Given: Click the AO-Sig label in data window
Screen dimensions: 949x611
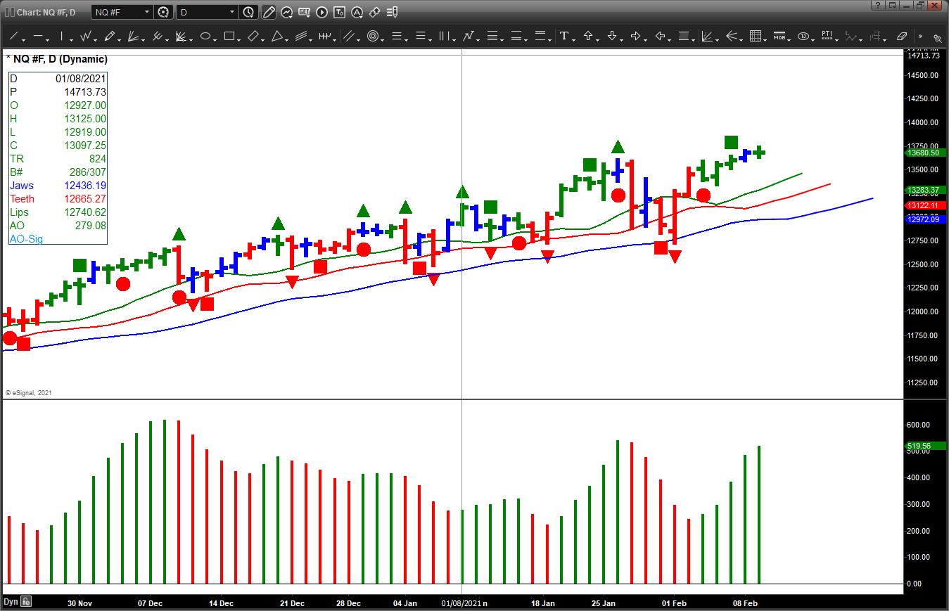Looking at the screenshot, I should coord(26,239).
